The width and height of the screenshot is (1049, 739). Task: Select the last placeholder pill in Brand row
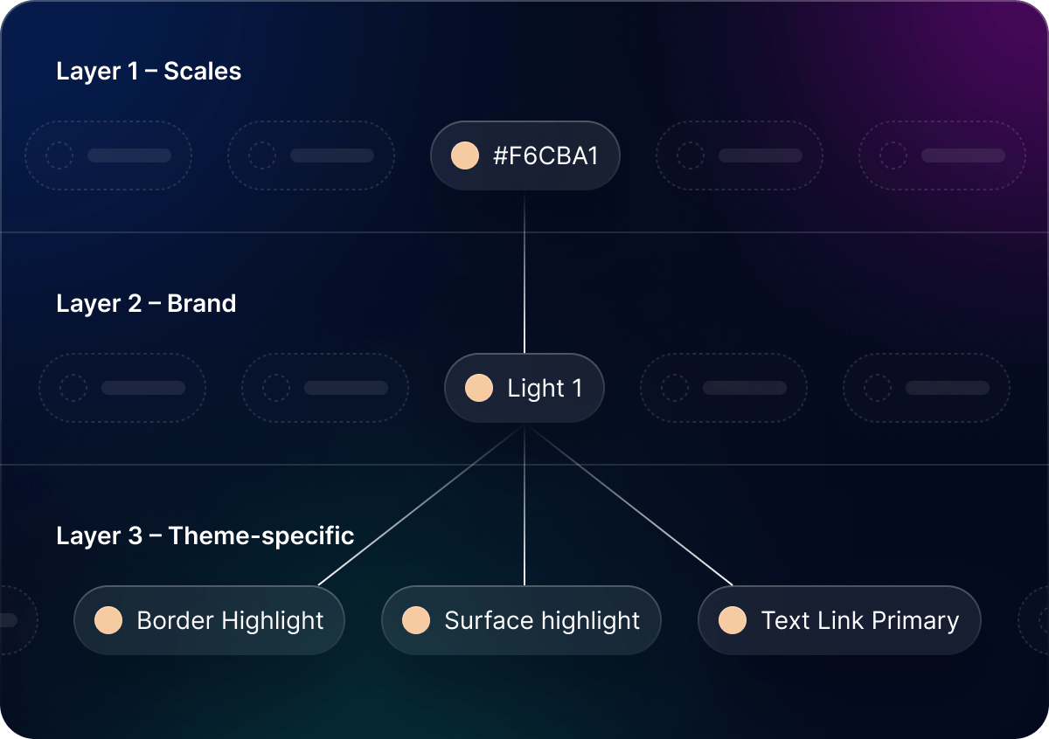click(x=927, y=389)
